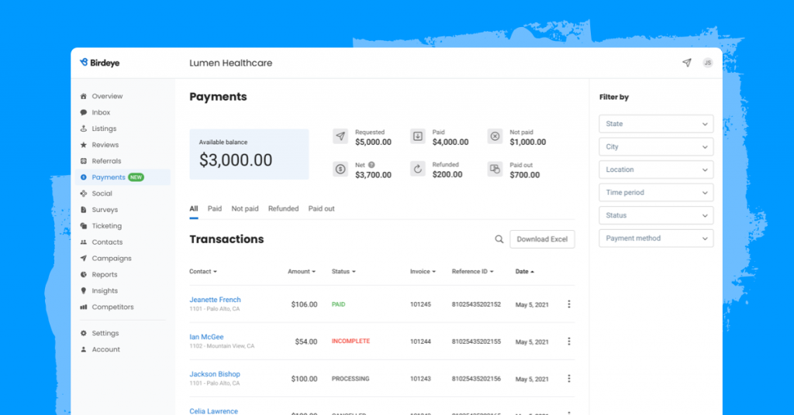
Task: Click the Inbox chat bubble icon
Action: (84, 112)
